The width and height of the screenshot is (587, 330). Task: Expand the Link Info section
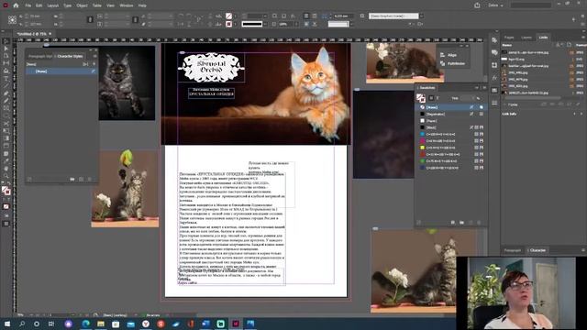click(x=509, y=114)
